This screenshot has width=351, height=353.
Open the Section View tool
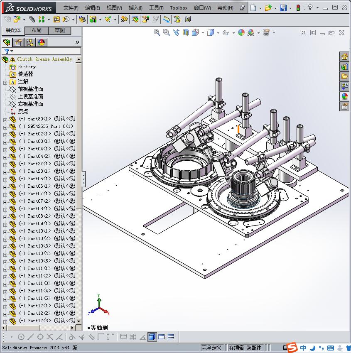186,33
